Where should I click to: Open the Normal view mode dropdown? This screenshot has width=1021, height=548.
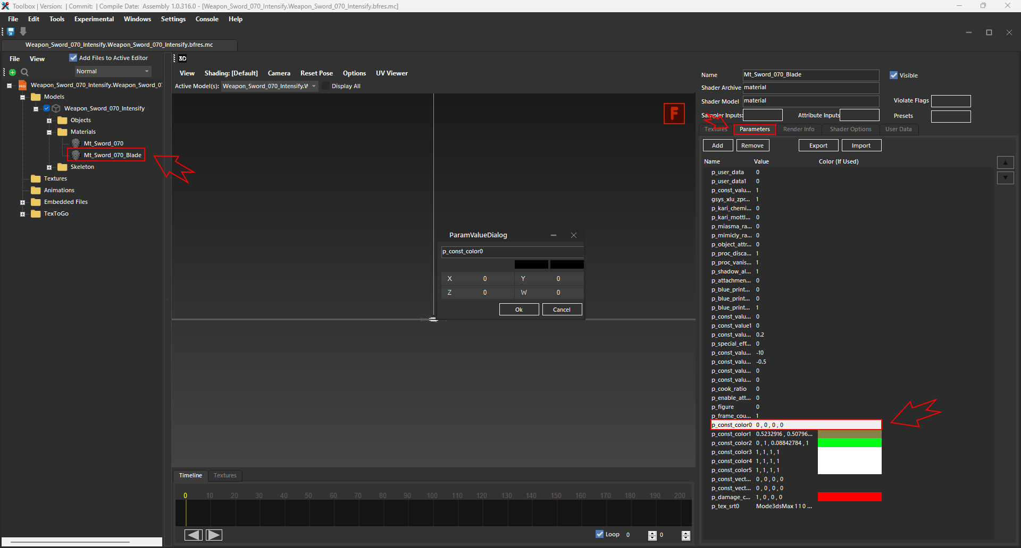coord(113,71)
